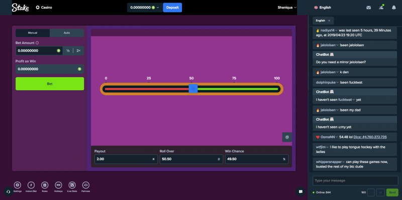Image resolution: width=402 pixels, height=200 pixels.
Task: Click the Deposit button
Action: pyautogui.click(x=172, y=8)
